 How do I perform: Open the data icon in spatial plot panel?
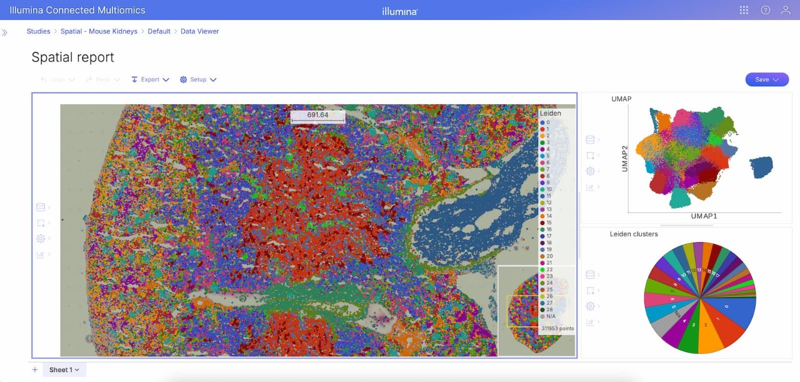41,207
